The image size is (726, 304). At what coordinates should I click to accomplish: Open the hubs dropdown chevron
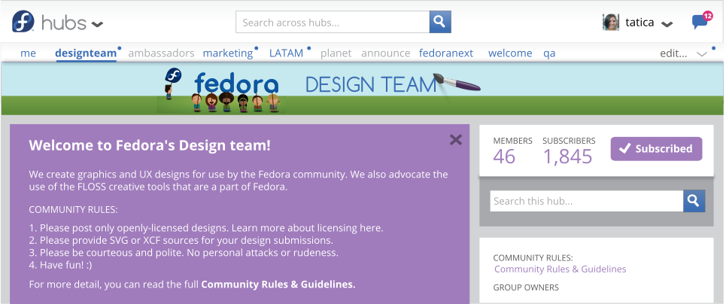(97, 24)
